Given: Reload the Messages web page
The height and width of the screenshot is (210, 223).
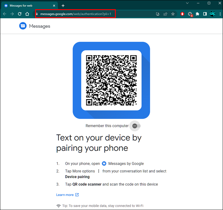Looking at the screenshot, I should tap(20, 14).
